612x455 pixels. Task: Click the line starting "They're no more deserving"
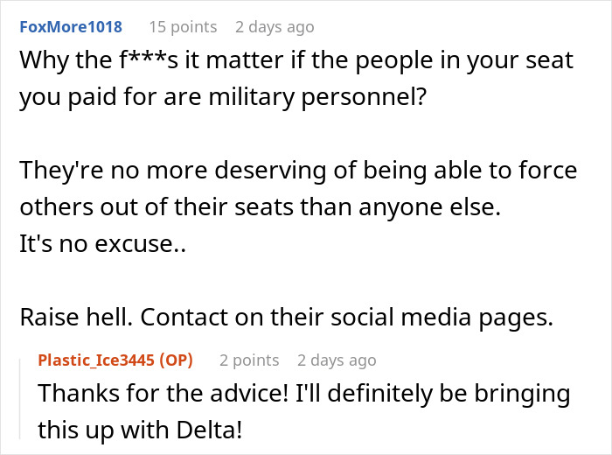pyautogui.click(x=297, y=170)
